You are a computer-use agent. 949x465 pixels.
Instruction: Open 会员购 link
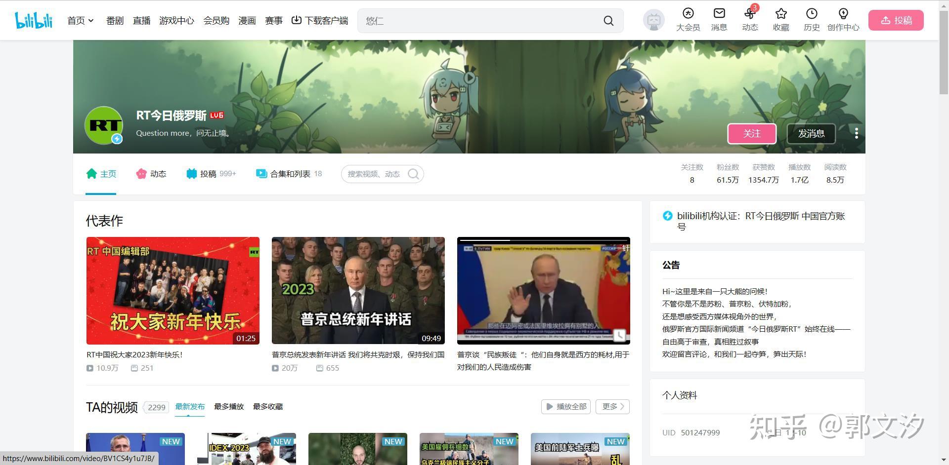tap(216, 21)
